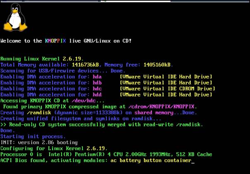Viewport: 250px width, 174px height.
Task: Click the Tux penguin logo
Action: [15, 17]
